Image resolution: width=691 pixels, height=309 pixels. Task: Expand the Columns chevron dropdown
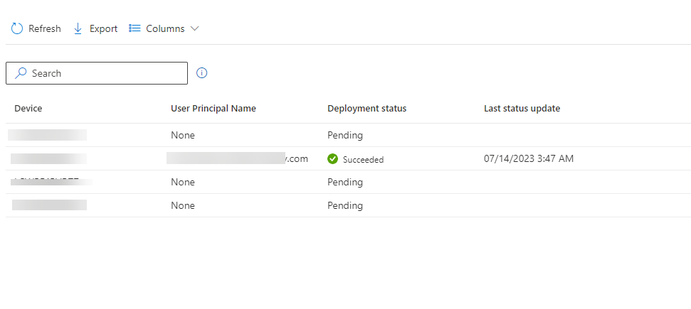click(x=194, y=28)
